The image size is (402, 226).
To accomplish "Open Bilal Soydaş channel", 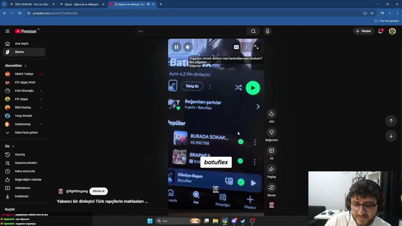I will [24, 107].
